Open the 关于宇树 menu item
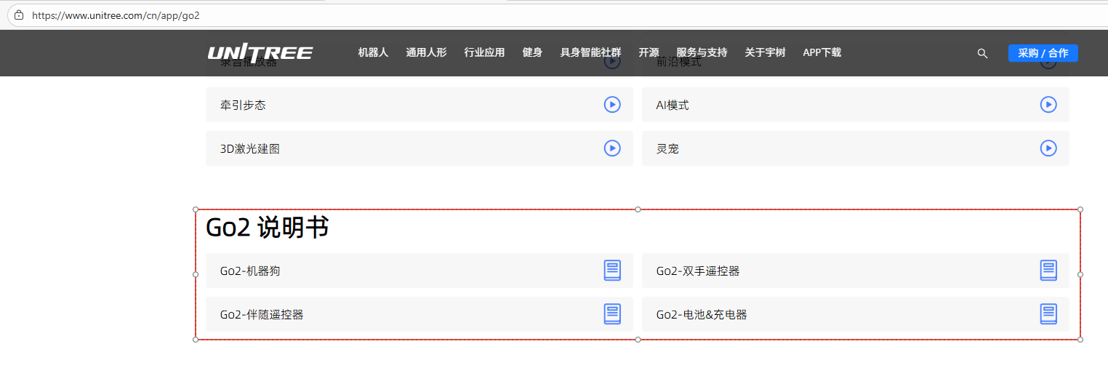Viewport: 1108px width, 368px height. click(x=765, y=52)
